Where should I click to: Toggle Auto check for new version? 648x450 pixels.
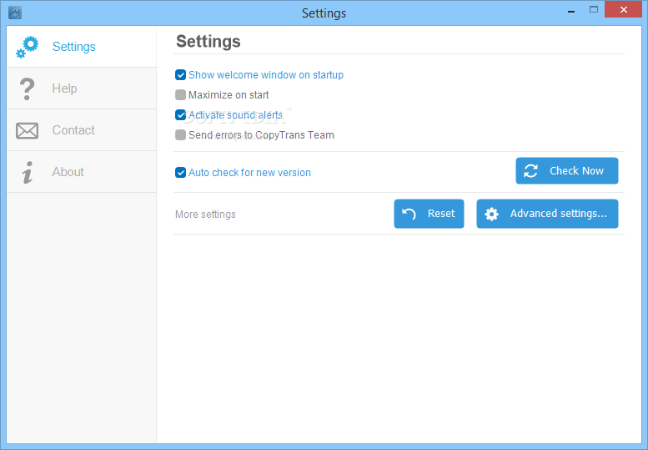click(x=180, y=173)
